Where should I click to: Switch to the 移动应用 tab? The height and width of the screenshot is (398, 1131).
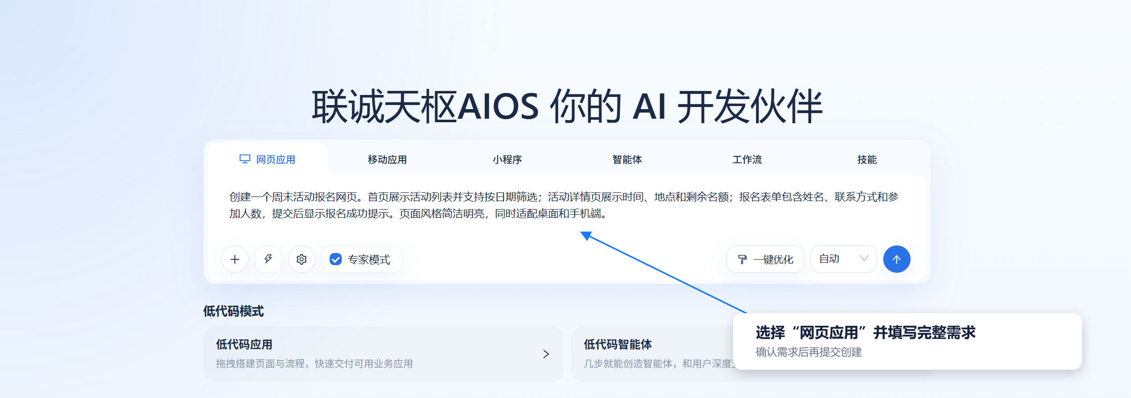click(x=387, y=159)
